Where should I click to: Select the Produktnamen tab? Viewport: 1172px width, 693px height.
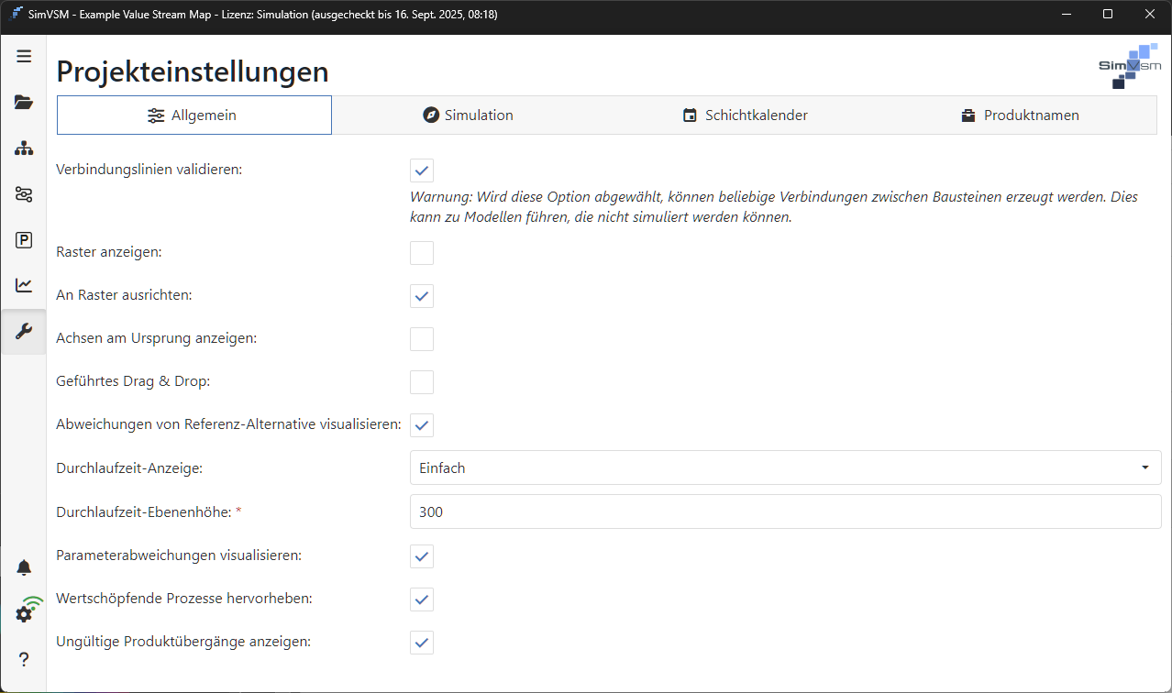(1020, 115)
